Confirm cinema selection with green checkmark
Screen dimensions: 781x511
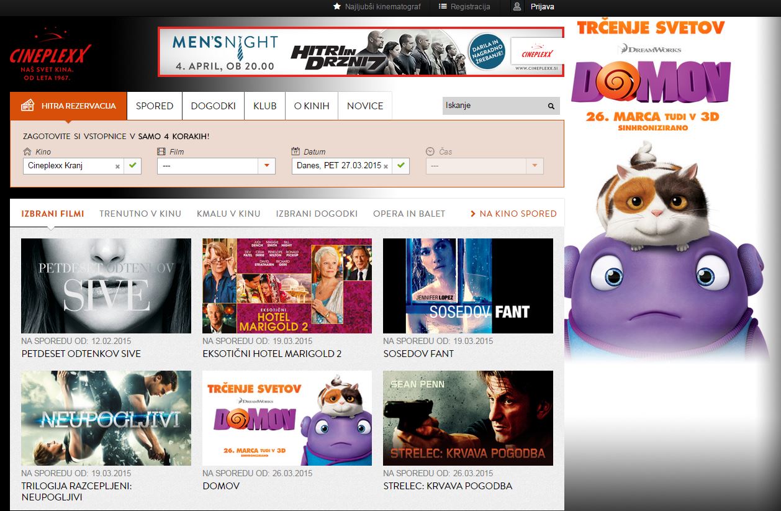pyautogui.click(x=132, y=166)
